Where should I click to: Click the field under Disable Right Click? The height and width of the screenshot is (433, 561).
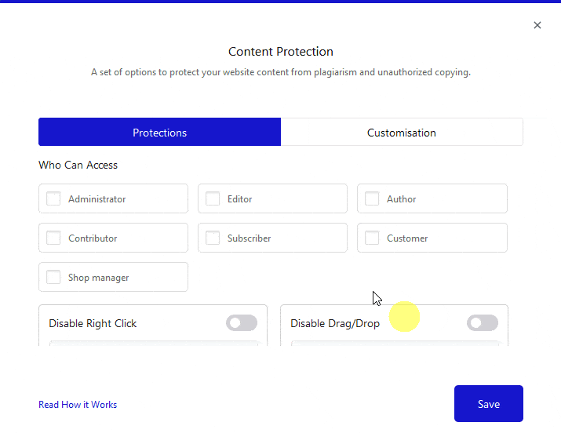click(x=153, y=344)
